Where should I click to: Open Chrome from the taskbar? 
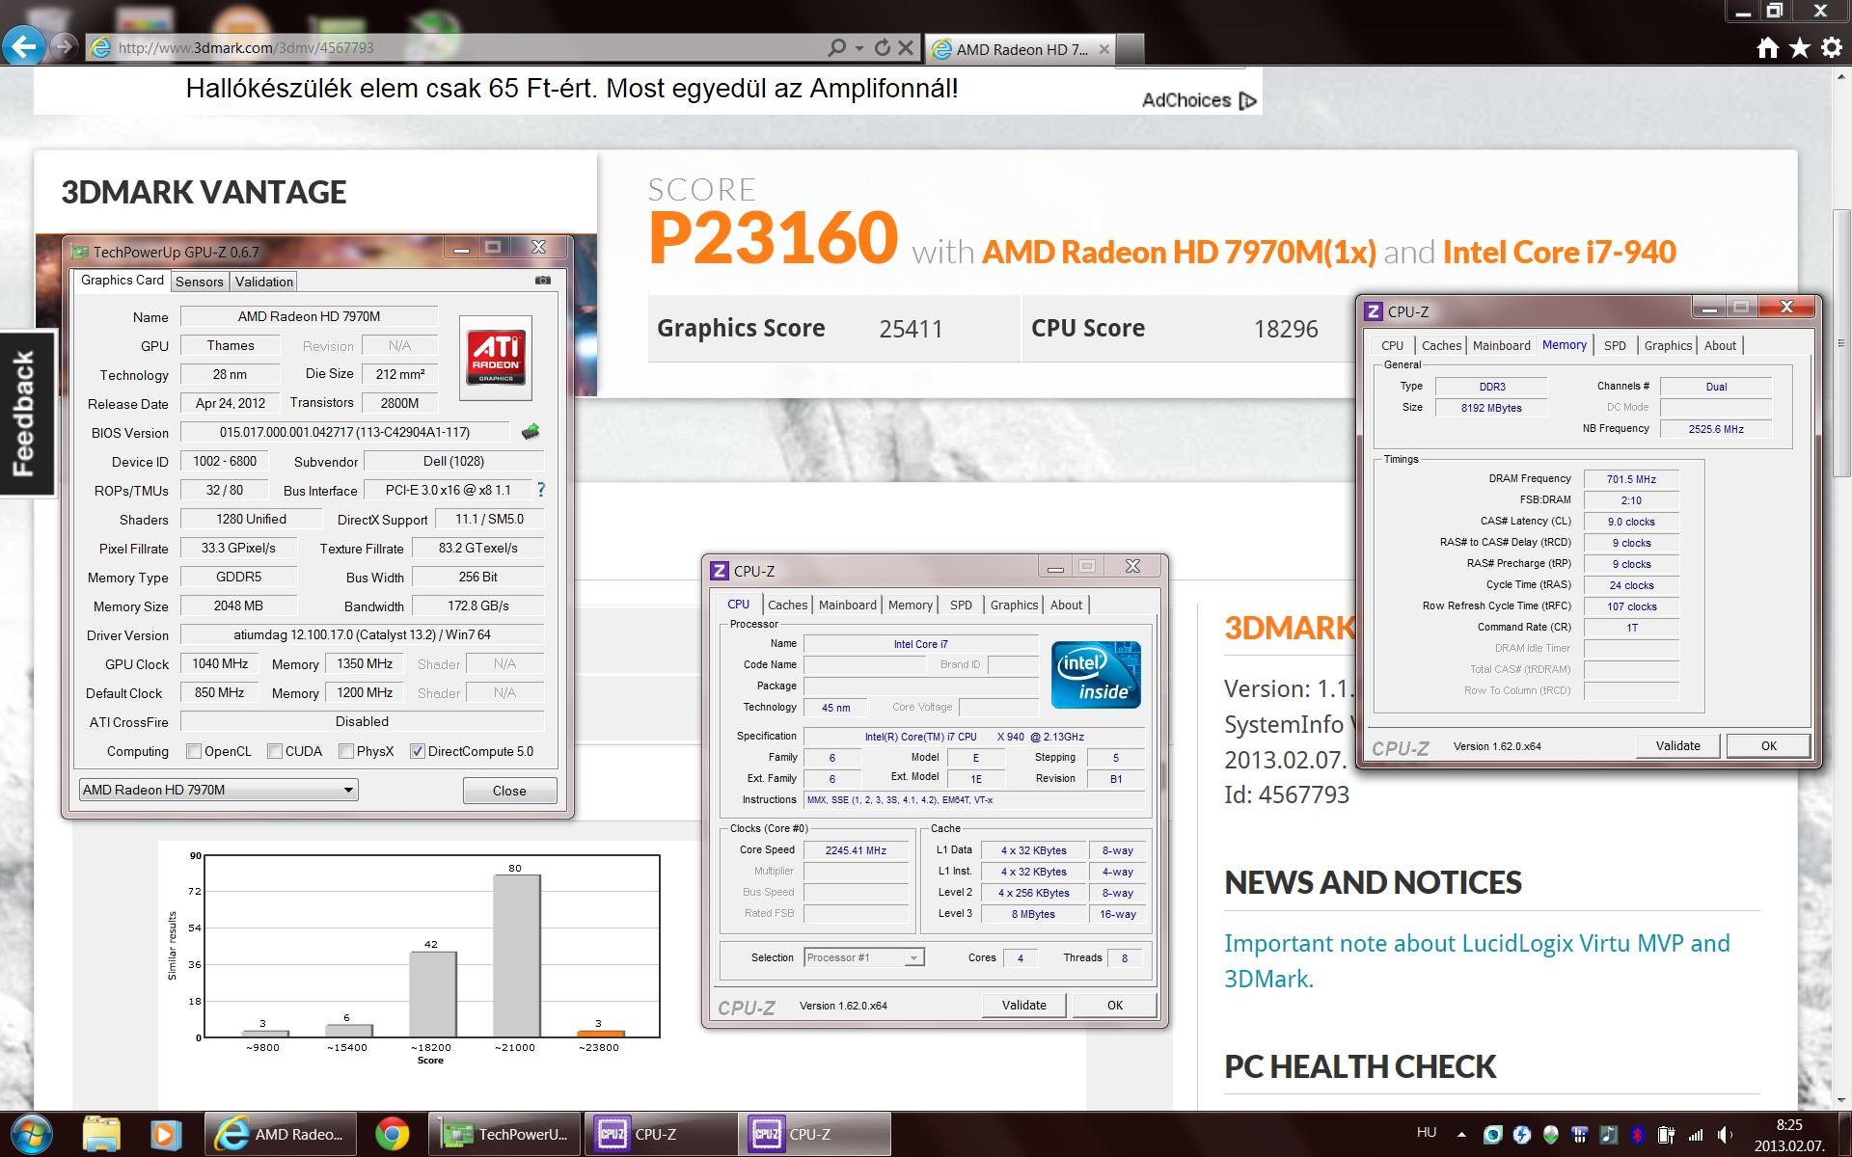pos(392,1134)
